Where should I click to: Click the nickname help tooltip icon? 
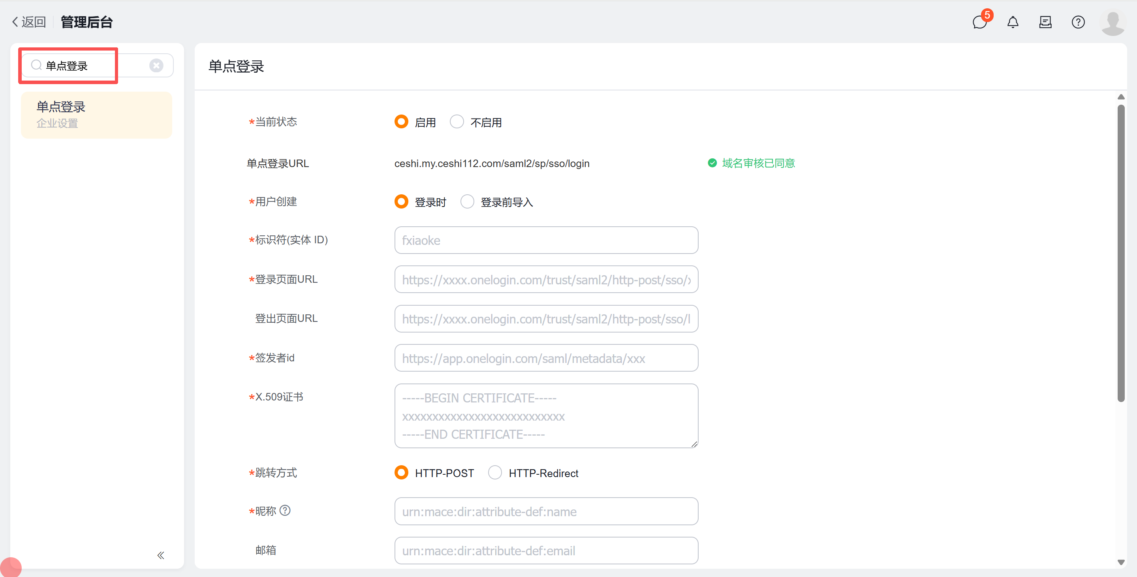[286, 510]
